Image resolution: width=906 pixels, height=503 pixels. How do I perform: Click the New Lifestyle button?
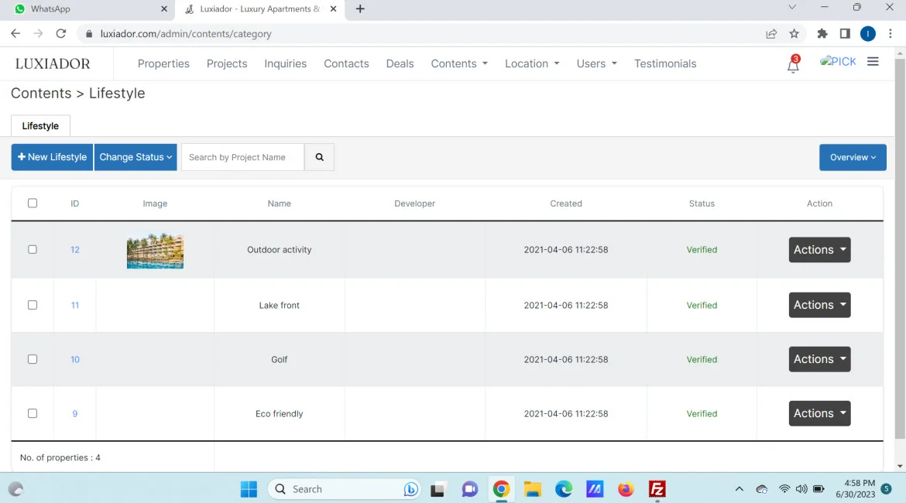(52, 157)
